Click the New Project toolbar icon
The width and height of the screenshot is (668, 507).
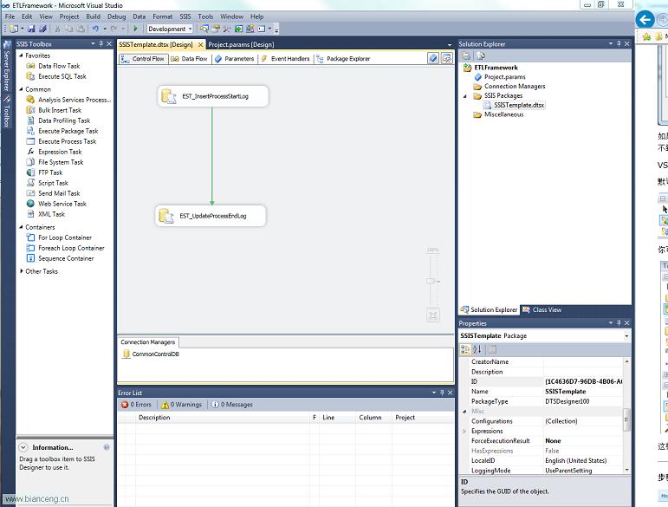pos(14,29)
